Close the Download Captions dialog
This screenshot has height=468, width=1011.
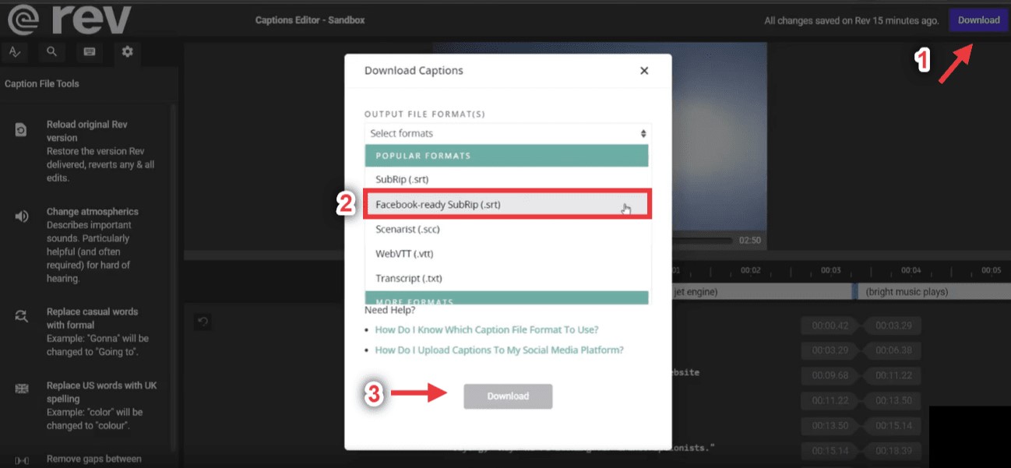coord(644,71)
